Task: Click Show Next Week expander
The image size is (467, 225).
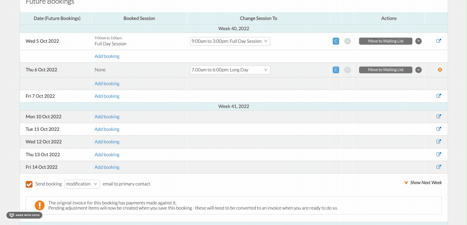Action: [x=423, y=183]
